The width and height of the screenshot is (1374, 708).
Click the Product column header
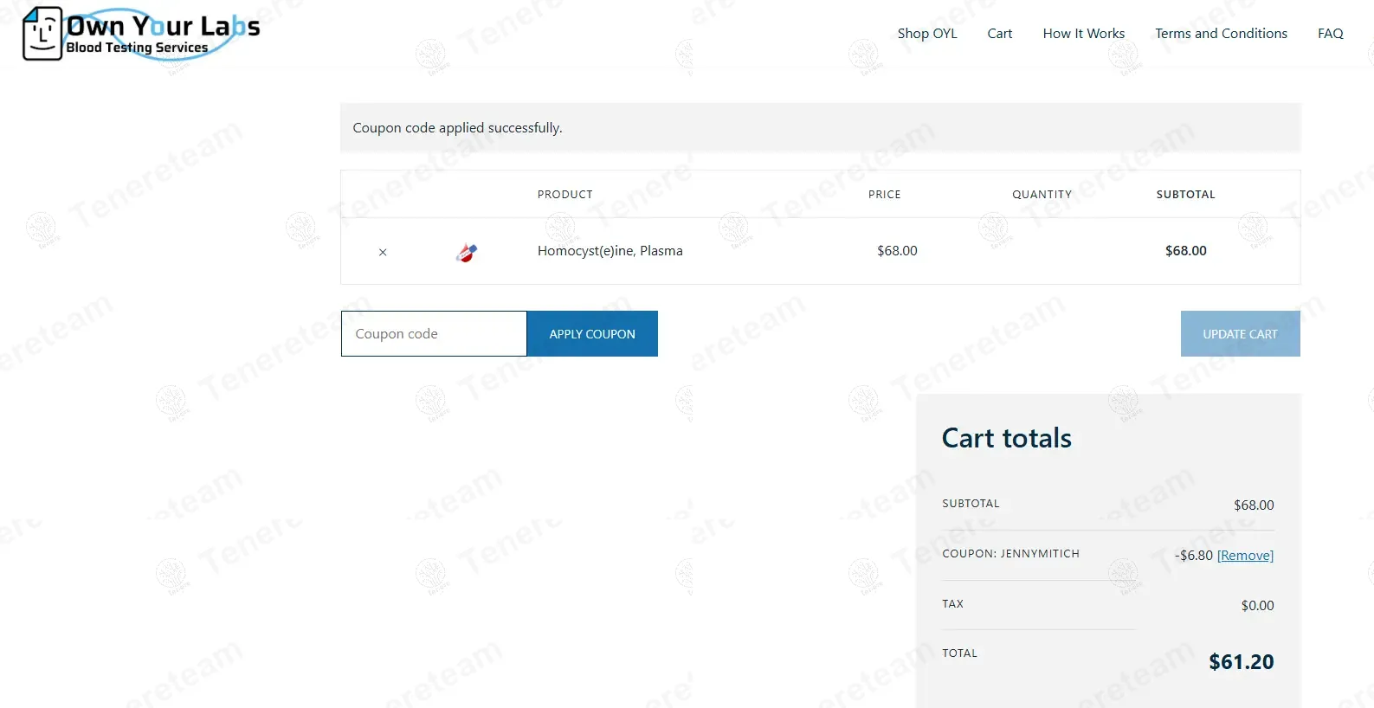564,195
